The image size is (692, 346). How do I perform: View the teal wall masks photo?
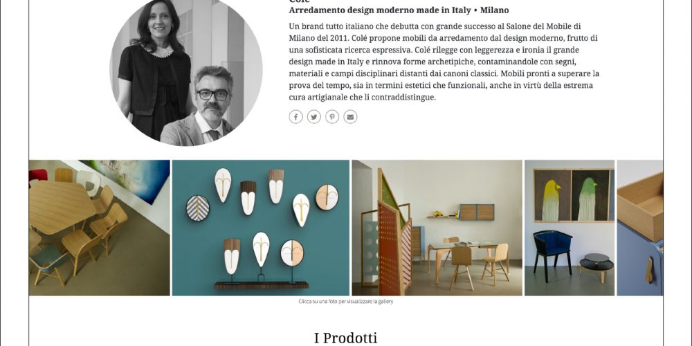[x=260, y=228]
